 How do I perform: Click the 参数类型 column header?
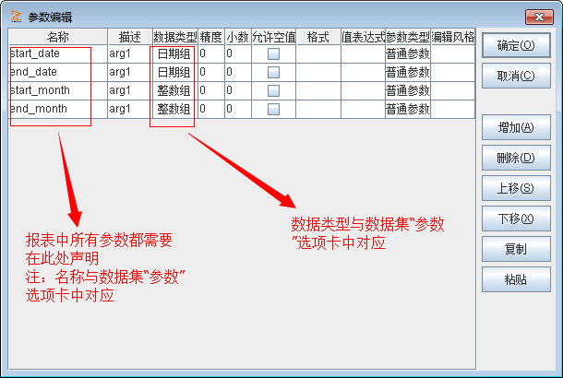point(408,37)
